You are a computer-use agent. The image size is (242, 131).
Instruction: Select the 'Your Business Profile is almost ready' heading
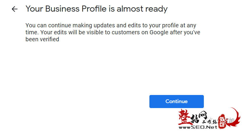[97, 9]
